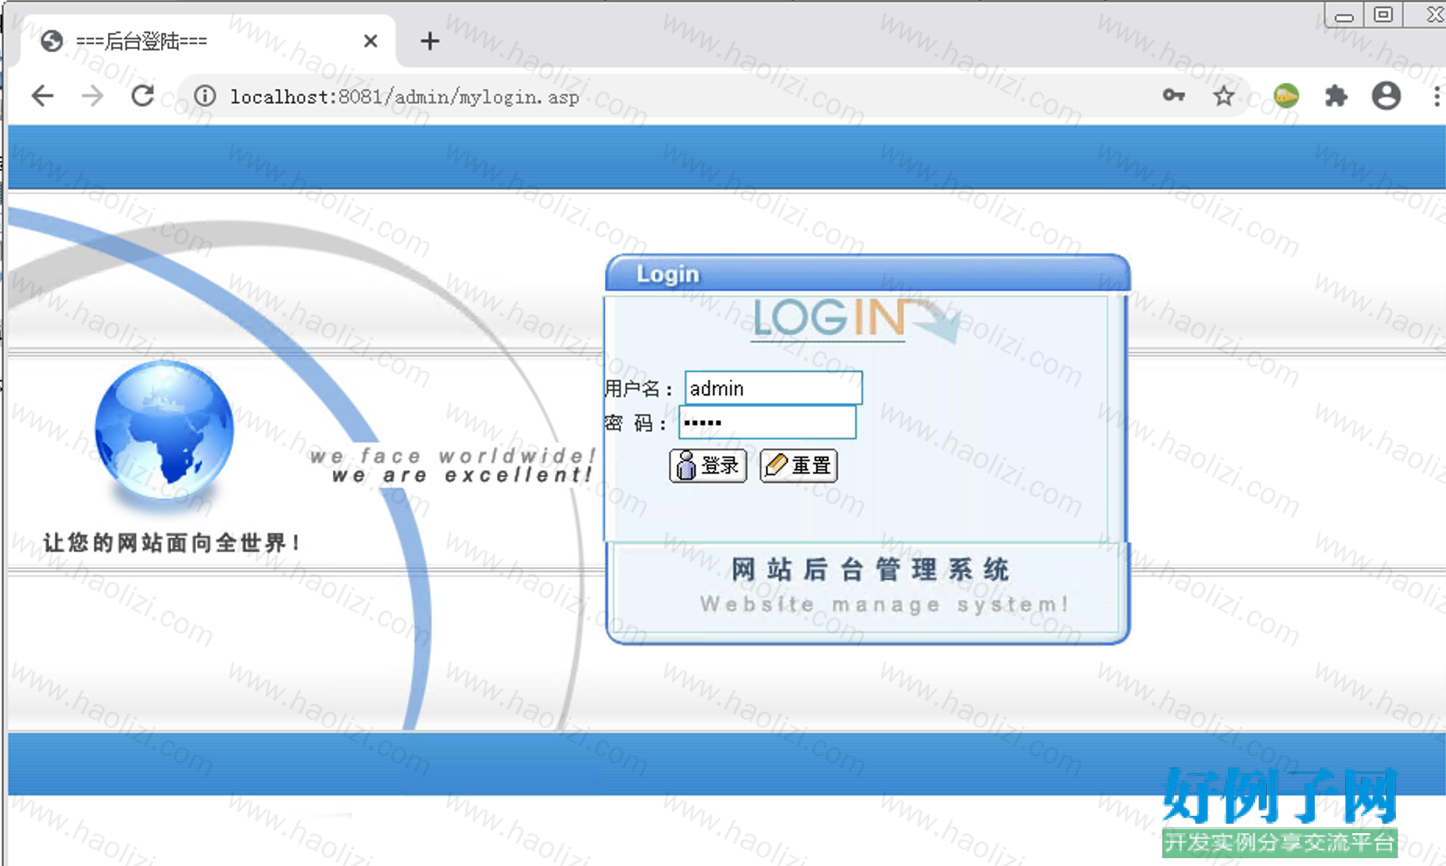The height and width of the screenshot is (866, 1446).
Task: Click the browser forward arrow
Action: tap(92, 96)
